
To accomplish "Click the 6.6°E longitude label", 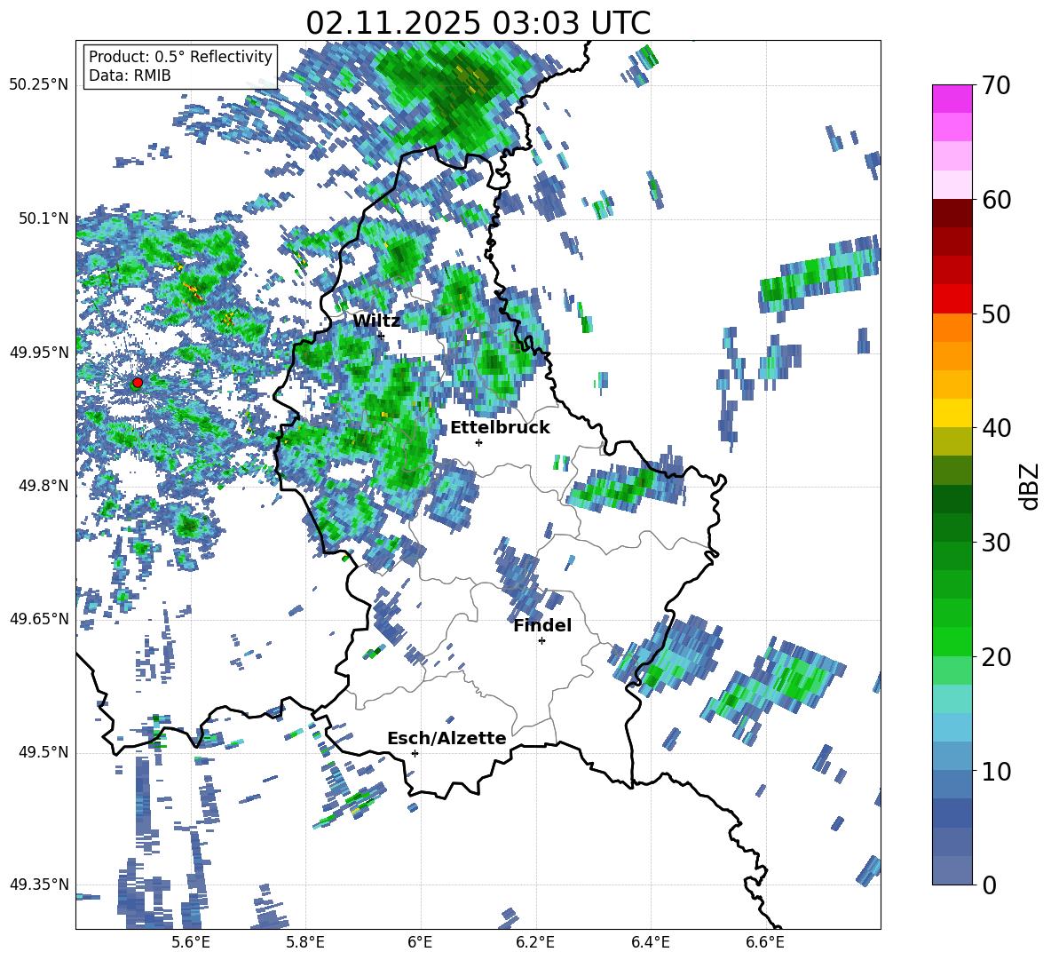I will [x=765, y=942].
